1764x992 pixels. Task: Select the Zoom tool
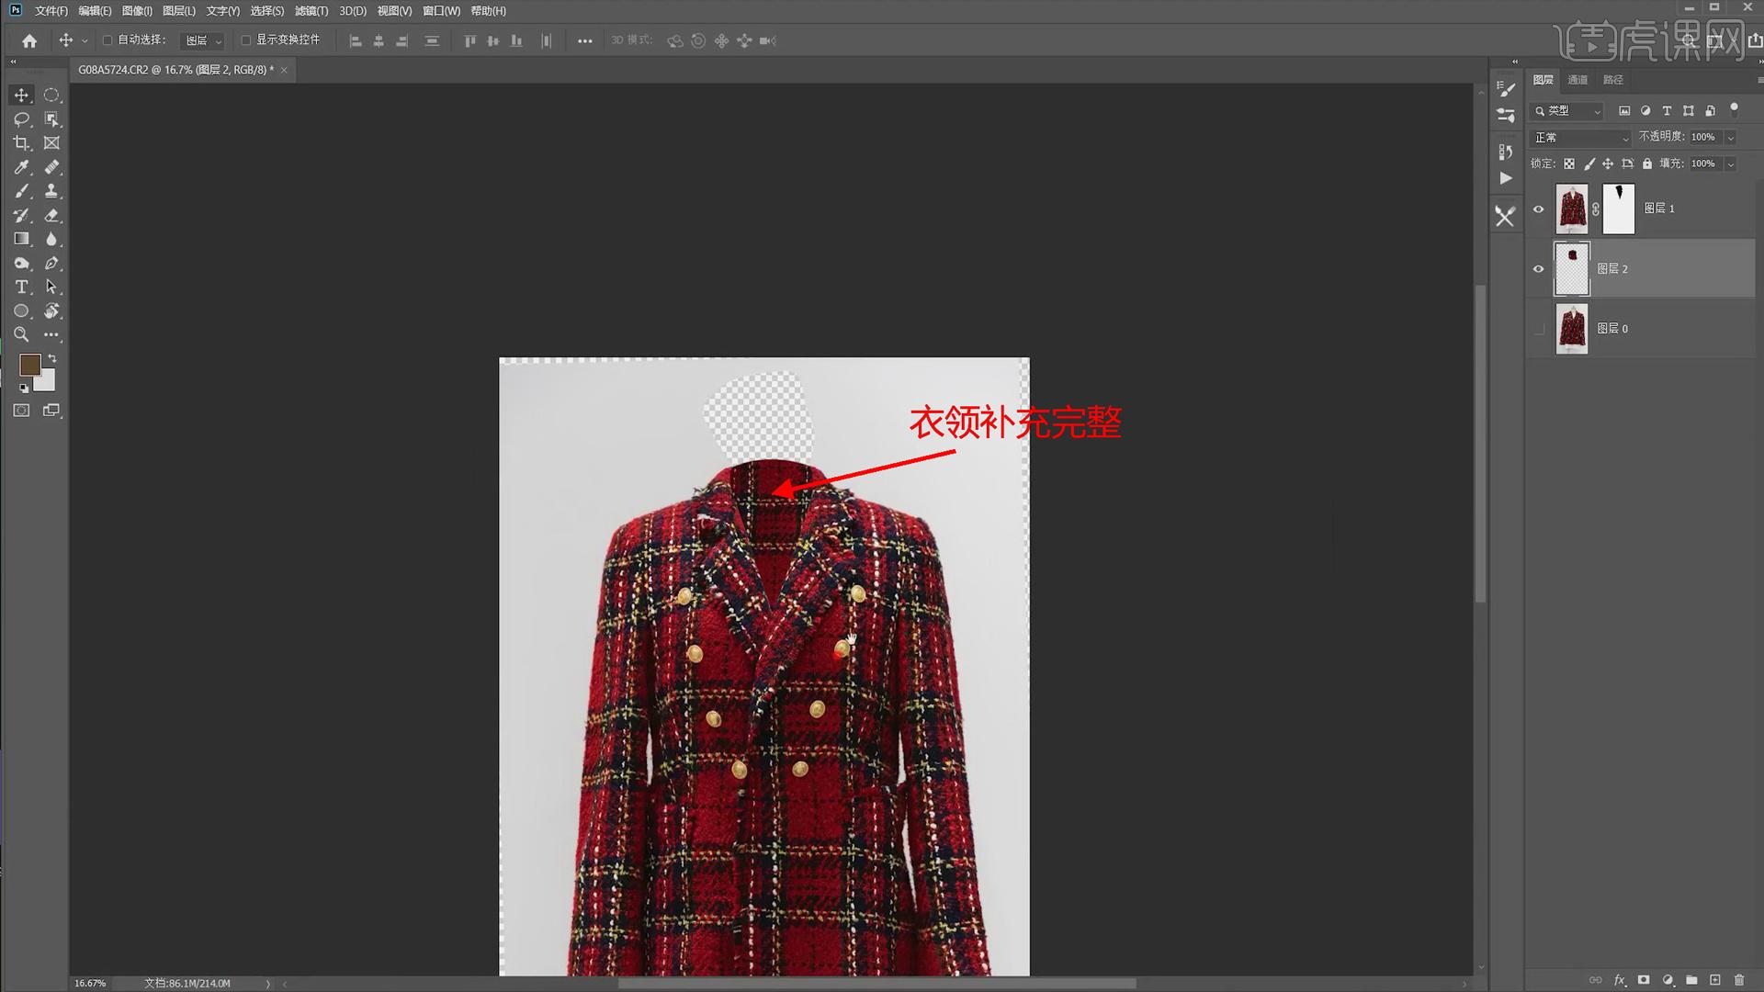coord(21,334)
